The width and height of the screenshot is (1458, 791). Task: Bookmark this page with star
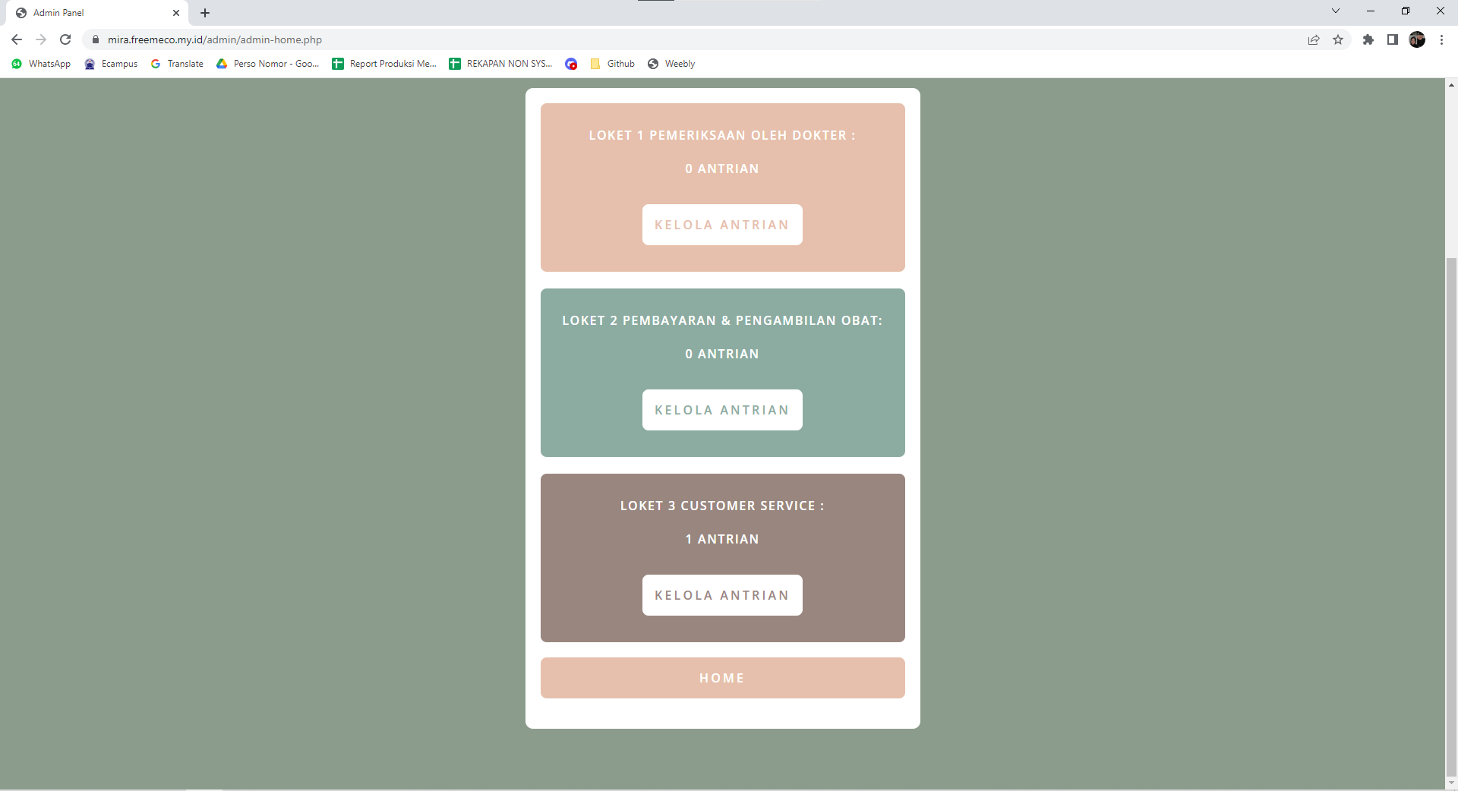[x=1338, y=39]
